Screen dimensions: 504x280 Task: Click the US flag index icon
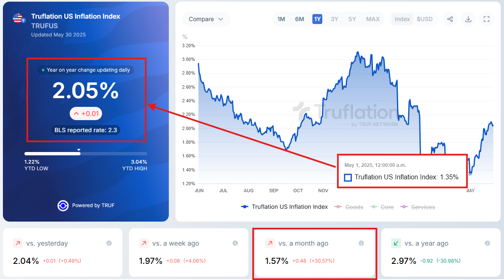18,18
